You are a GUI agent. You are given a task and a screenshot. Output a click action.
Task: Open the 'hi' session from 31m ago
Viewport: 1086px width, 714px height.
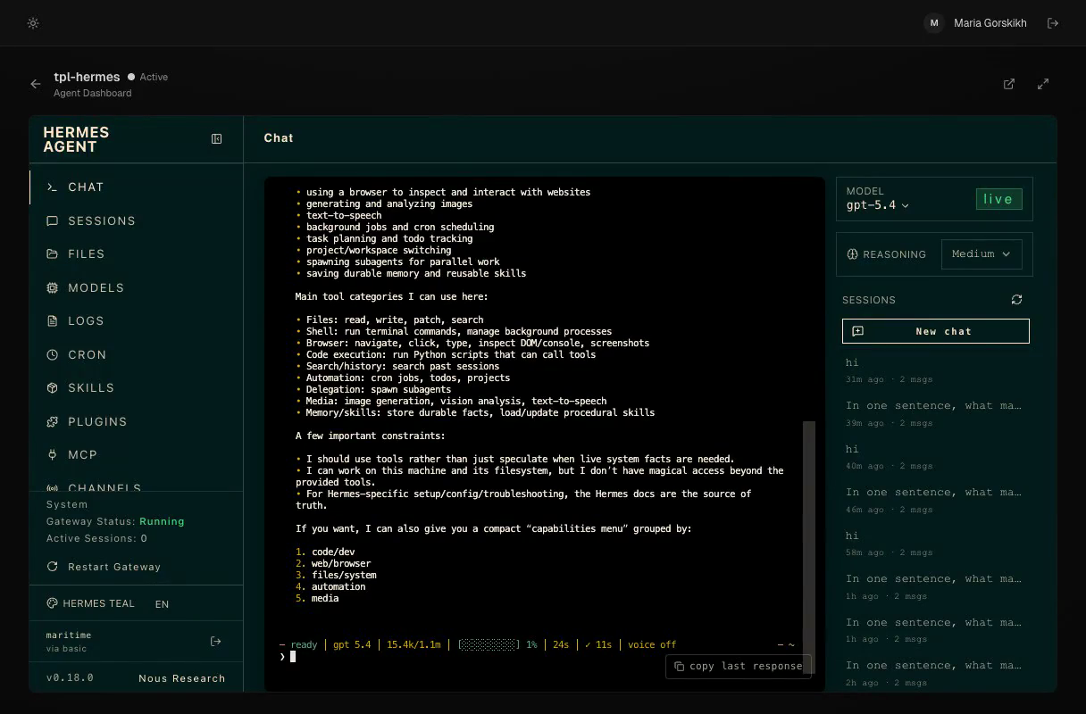[936, 369]
